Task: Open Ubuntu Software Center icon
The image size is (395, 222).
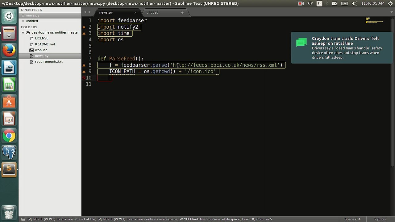Action: tap(9, 102)
